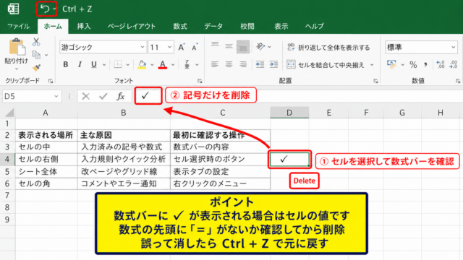Open the 配置 dialog launcher

point(375,81)
